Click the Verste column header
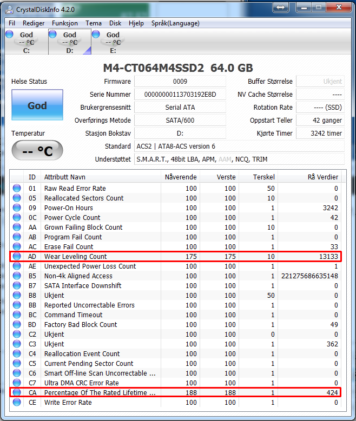 pyautogui.click(x=220, y=177)
